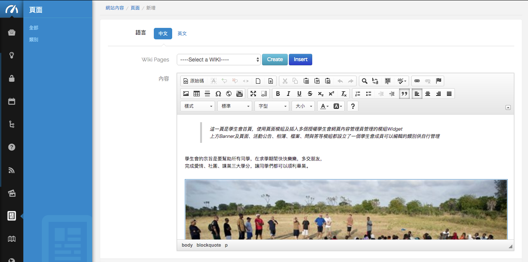The height and width of the screenshot is (262, 528).
Task: Select the 類別 item in the sidebar
Action: (x=34, y=40)
